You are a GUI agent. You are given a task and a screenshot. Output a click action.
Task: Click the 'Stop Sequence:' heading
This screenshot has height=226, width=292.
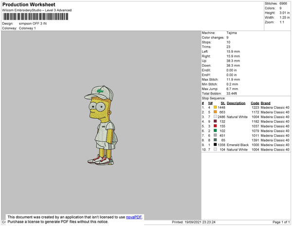(x=214, y=98)
